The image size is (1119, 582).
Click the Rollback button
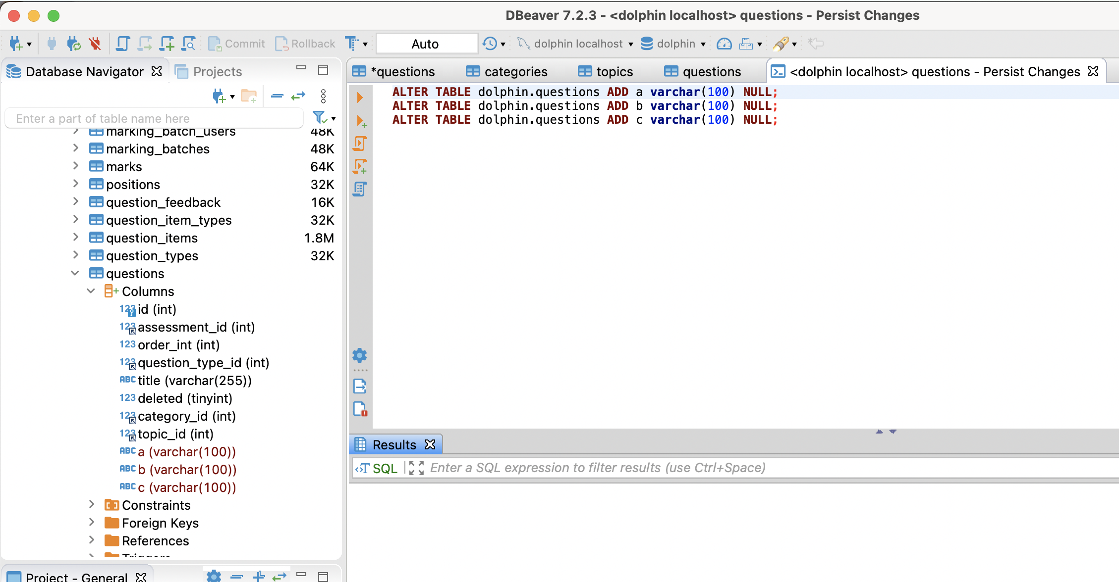click(305, 43)
